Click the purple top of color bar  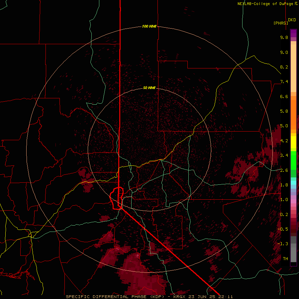pyautogui.click(x=293, y=34)
